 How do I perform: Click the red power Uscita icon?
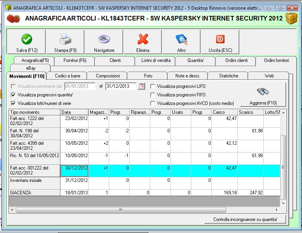(220, 39)
